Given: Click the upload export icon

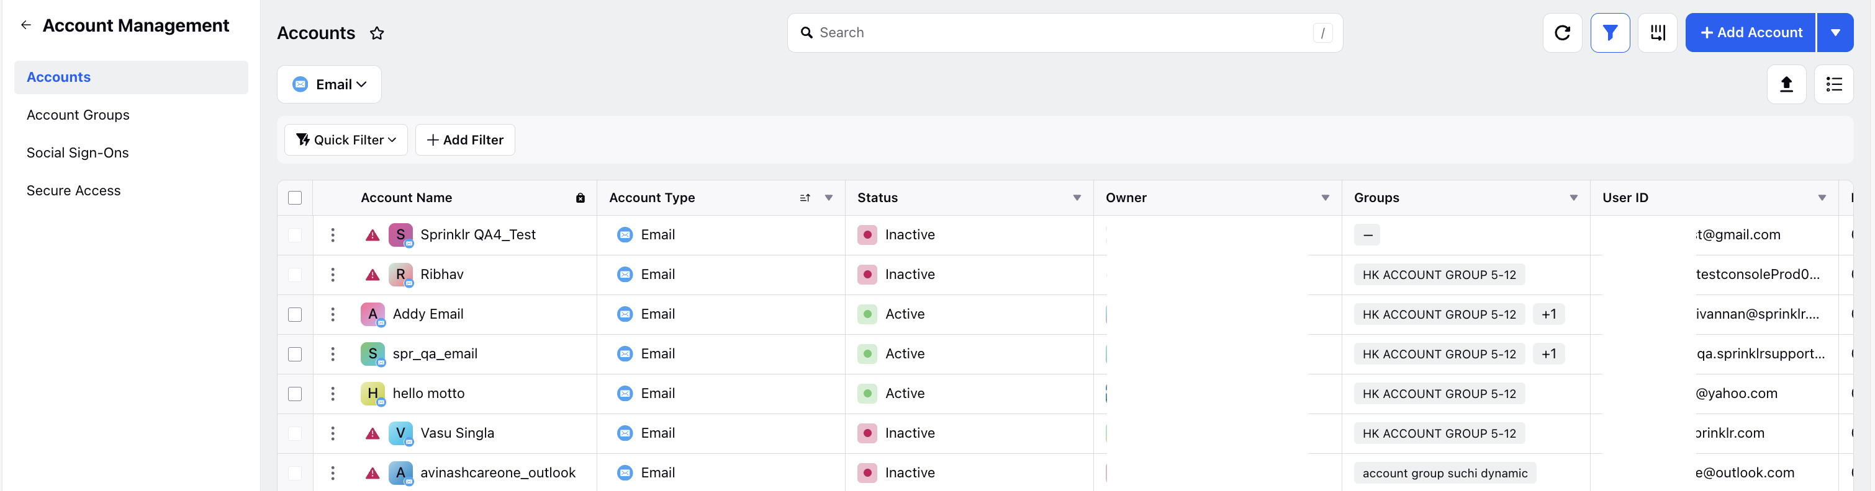Looking at the screenshot, I should (1786, 84).
